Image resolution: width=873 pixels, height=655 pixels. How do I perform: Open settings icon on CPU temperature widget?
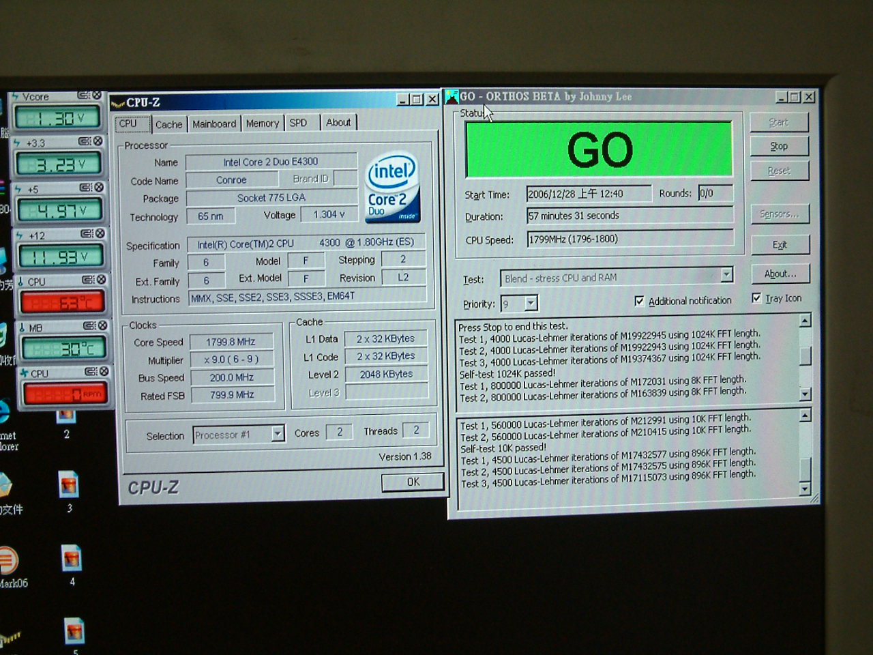[89, 280]
